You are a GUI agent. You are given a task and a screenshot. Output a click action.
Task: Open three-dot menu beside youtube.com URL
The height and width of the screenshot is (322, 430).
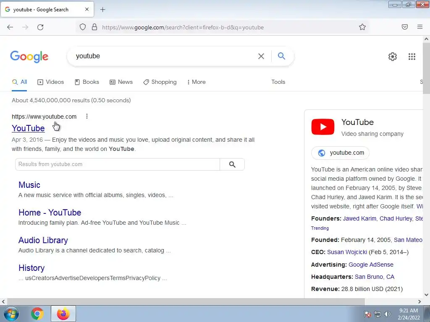click(87, 117)
